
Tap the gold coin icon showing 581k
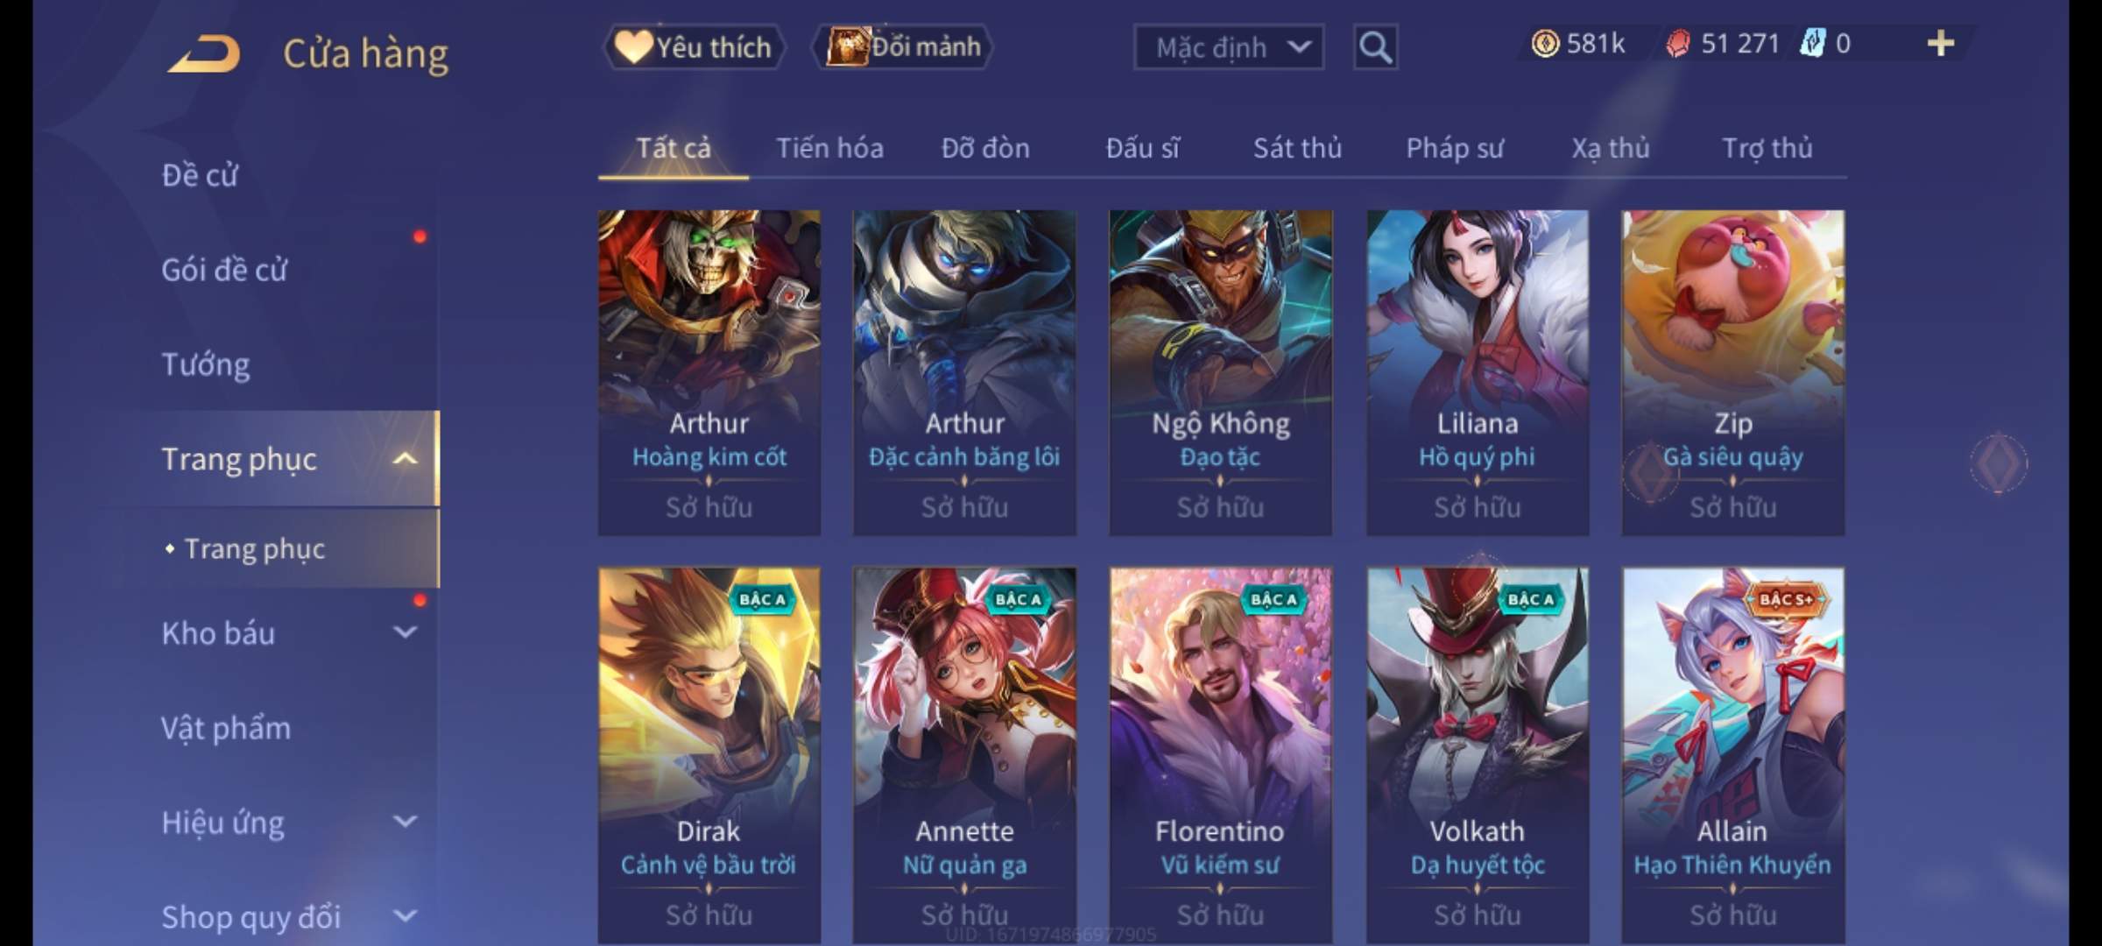(x=1545, y=44)
